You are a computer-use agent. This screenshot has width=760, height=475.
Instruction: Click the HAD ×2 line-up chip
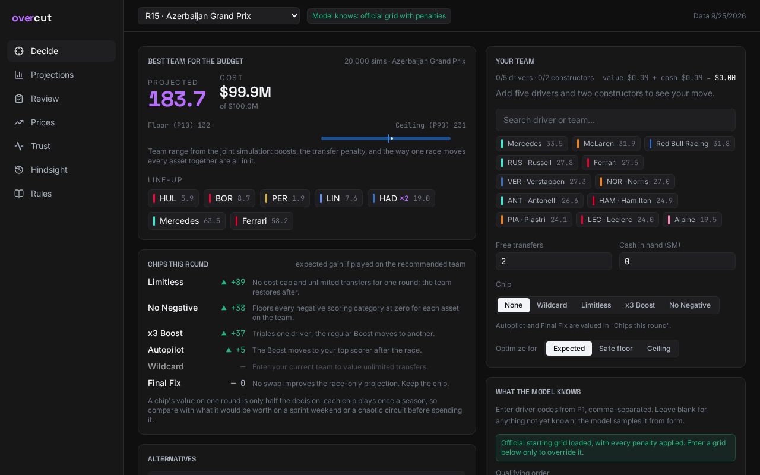click(401, 198)
